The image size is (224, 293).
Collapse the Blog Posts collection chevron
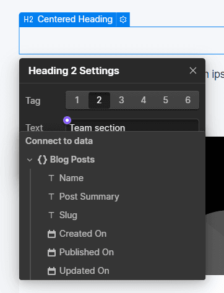coord(30,160)
